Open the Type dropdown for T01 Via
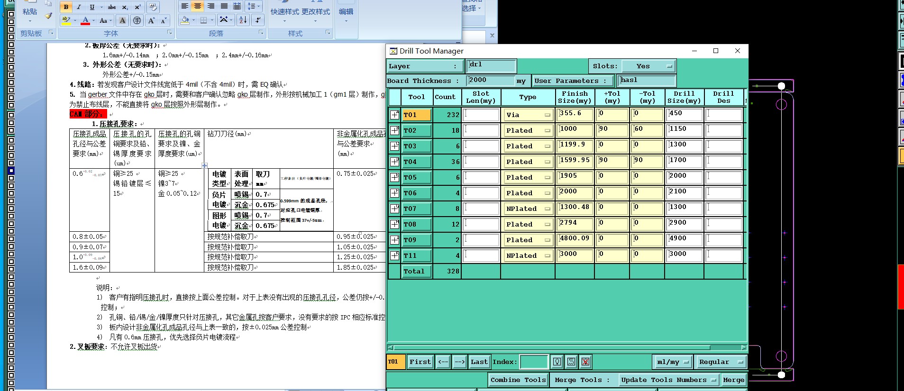Screen dimensions: 904x391 tap(528, 115)
